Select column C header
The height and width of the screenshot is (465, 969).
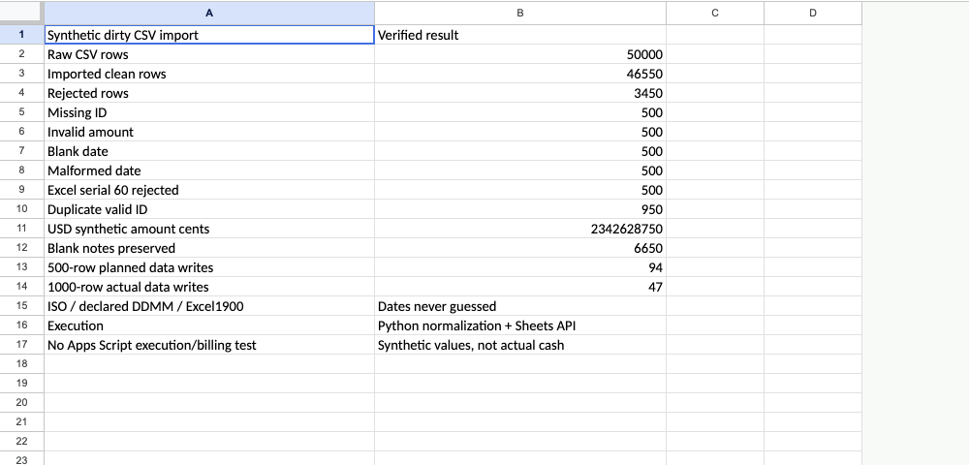click(715, 13)
